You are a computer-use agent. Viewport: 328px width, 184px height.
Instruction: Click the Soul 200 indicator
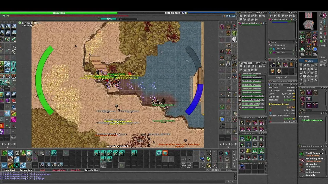pyautogui.click(x=302, y=54)
